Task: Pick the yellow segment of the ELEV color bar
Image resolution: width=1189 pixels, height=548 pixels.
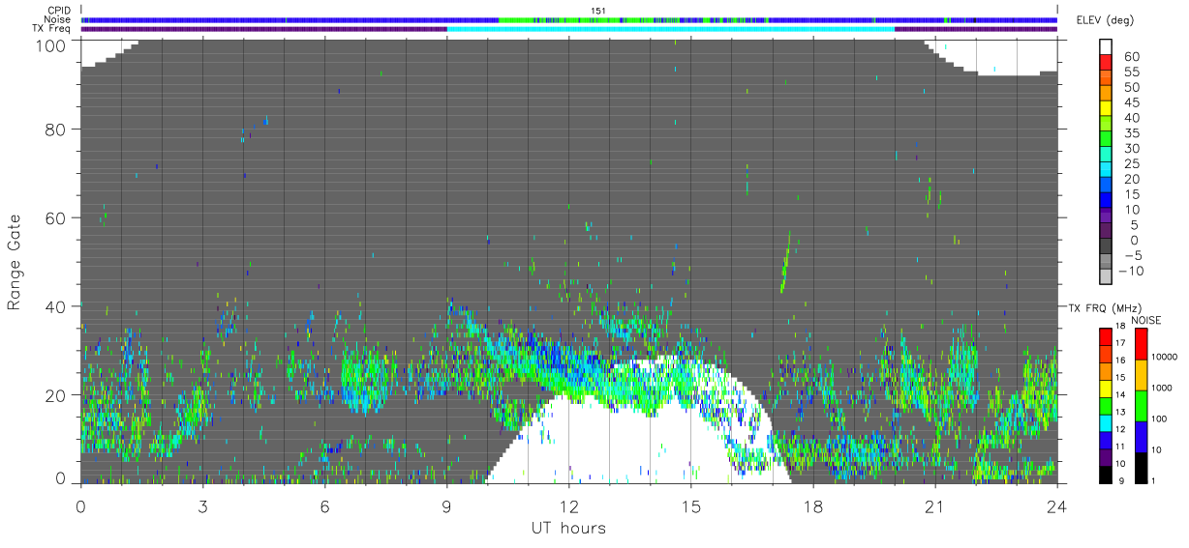Action: (1106, 109)
